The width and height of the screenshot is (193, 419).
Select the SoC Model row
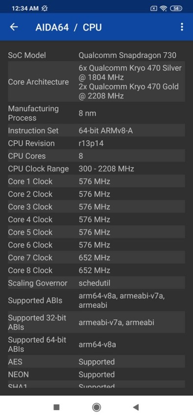[96, 55]
